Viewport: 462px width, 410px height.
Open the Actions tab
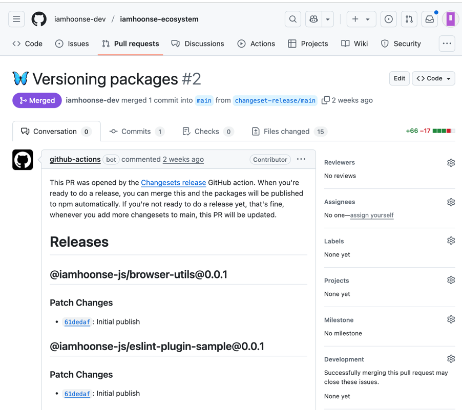pos(256,44)
